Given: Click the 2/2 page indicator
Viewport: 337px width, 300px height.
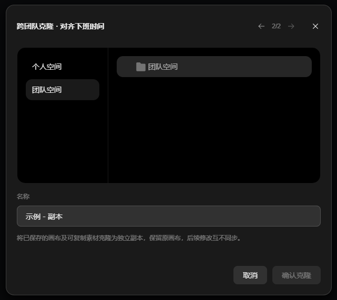Looking at the screenshot, I should point(276,26).
